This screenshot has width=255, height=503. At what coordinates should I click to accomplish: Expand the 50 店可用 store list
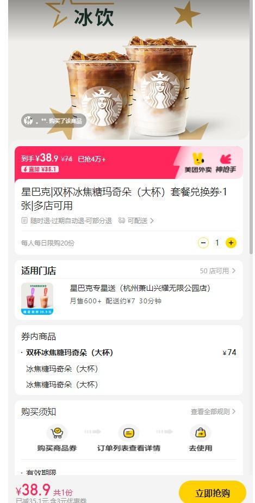tap(217, 271)
